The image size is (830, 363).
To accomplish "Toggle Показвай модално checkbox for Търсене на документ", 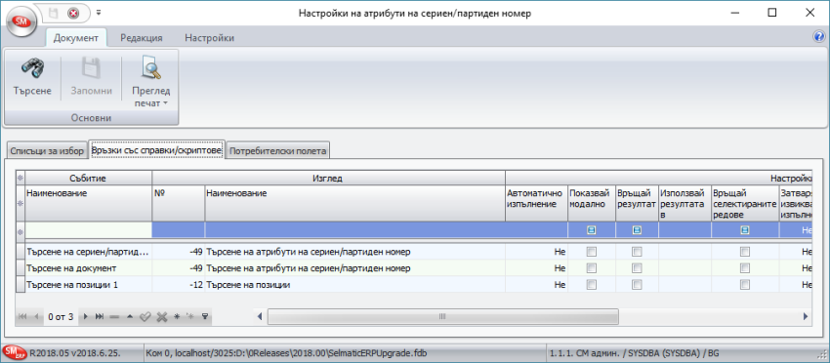I will (592, 267).
